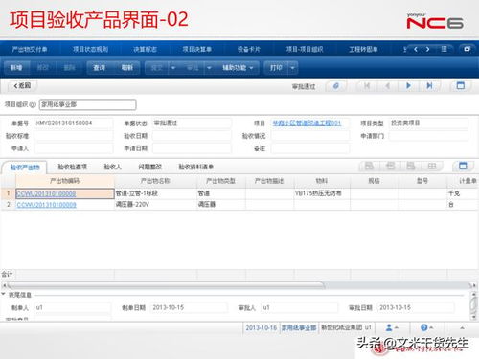Open the dropdown arrow beside 打印
The width and height of the screenshot is (479, 359).
(x=292, y=68)
